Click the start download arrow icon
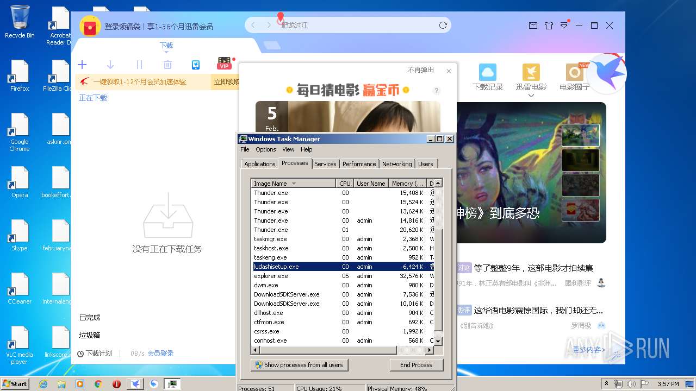 pos(110,65)
